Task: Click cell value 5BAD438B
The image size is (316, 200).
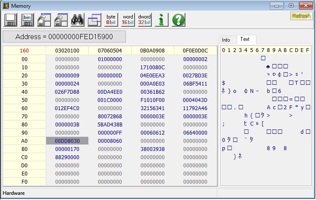Action: (110, 124)
